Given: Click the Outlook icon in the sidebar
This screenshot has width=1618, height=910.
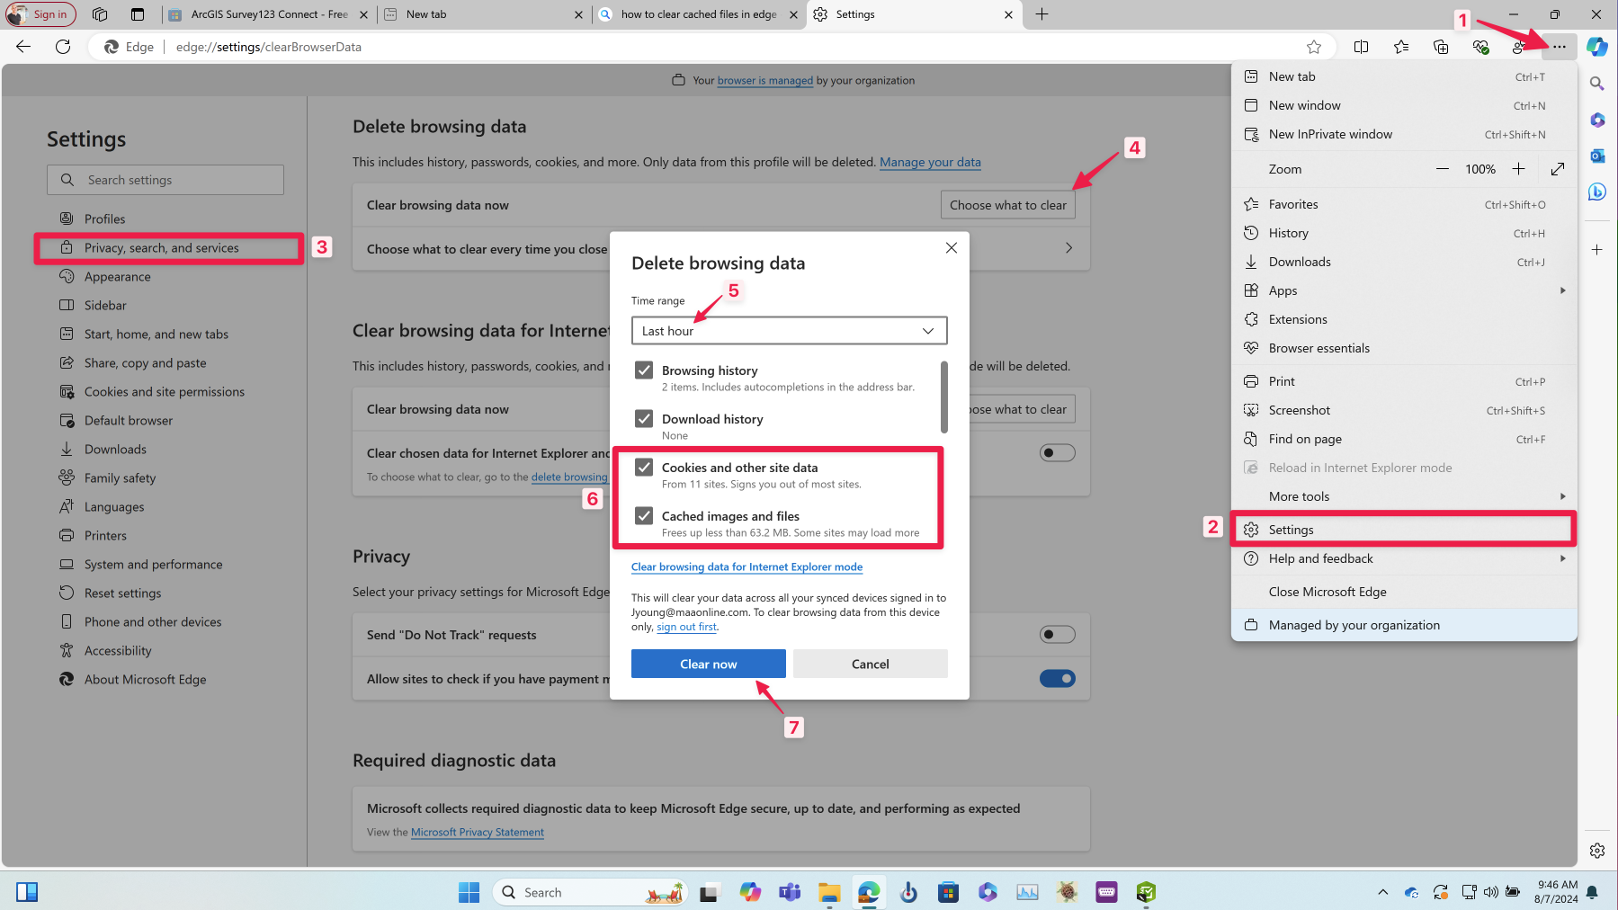Looking at the screenshot, I should point(1597,156).
